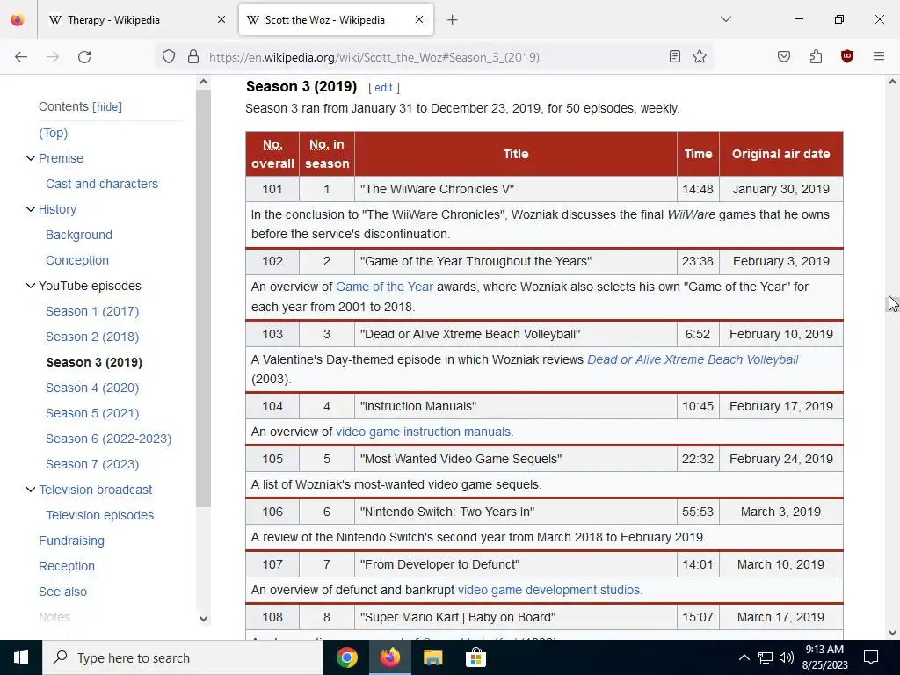Screen dimensions: 900x675
Task: Open Save to Pocket icon
Action: [783, 56]
